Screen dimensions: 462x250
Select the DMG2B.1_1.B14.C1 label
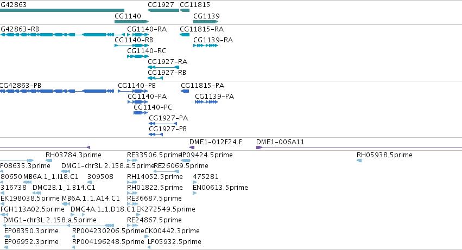pyautogui.click(x=64, y=188)
